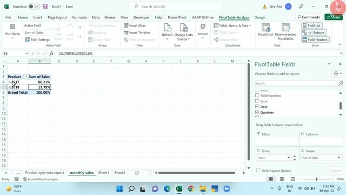Select cell with 86.21%
The image size is (346, 195).
pos(39,82)
